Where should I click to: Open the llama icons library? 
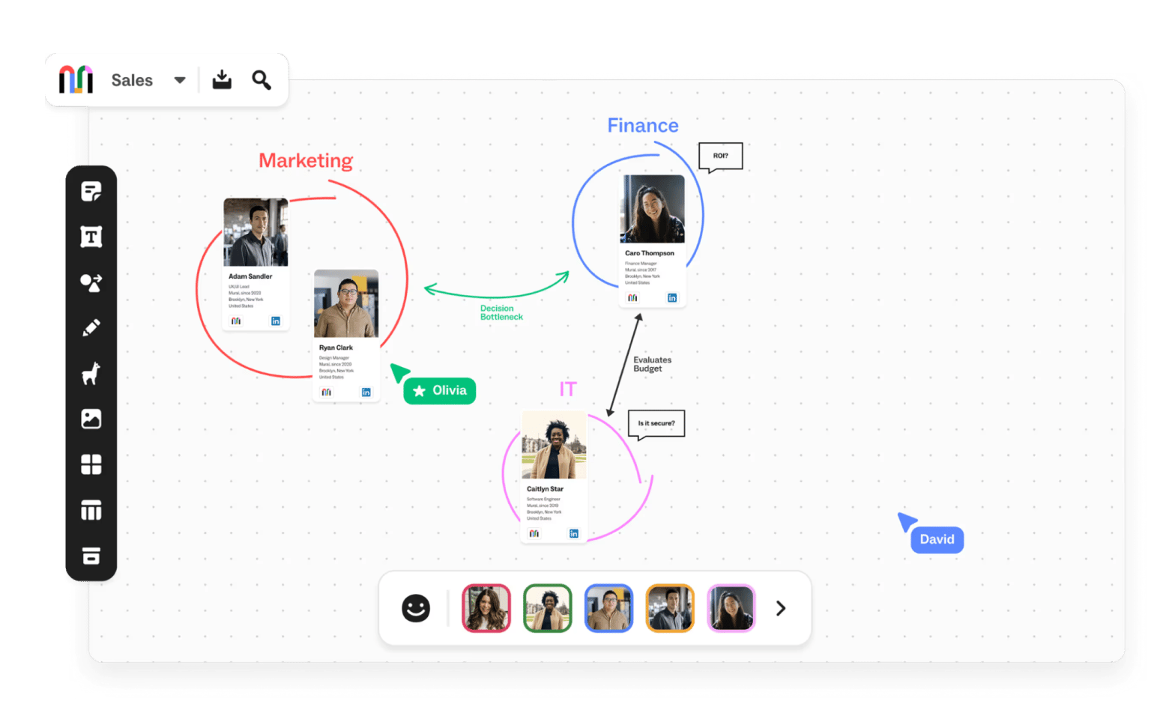91,373
